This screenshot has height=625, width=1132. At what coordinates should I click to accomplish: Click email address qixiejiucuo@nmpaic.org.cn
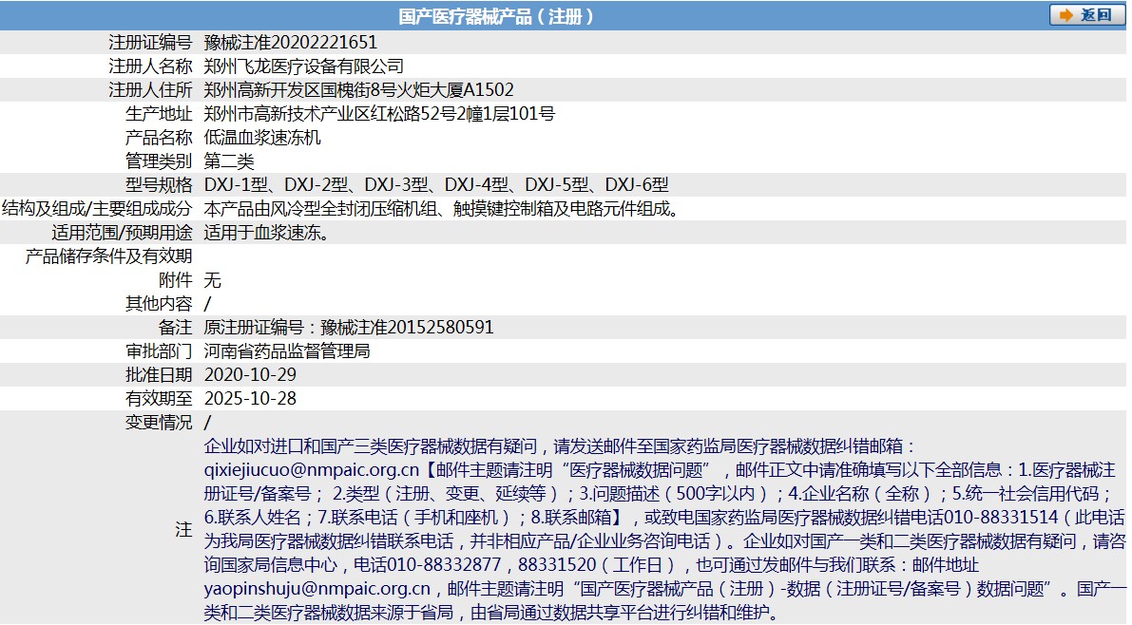pos(311,470)
